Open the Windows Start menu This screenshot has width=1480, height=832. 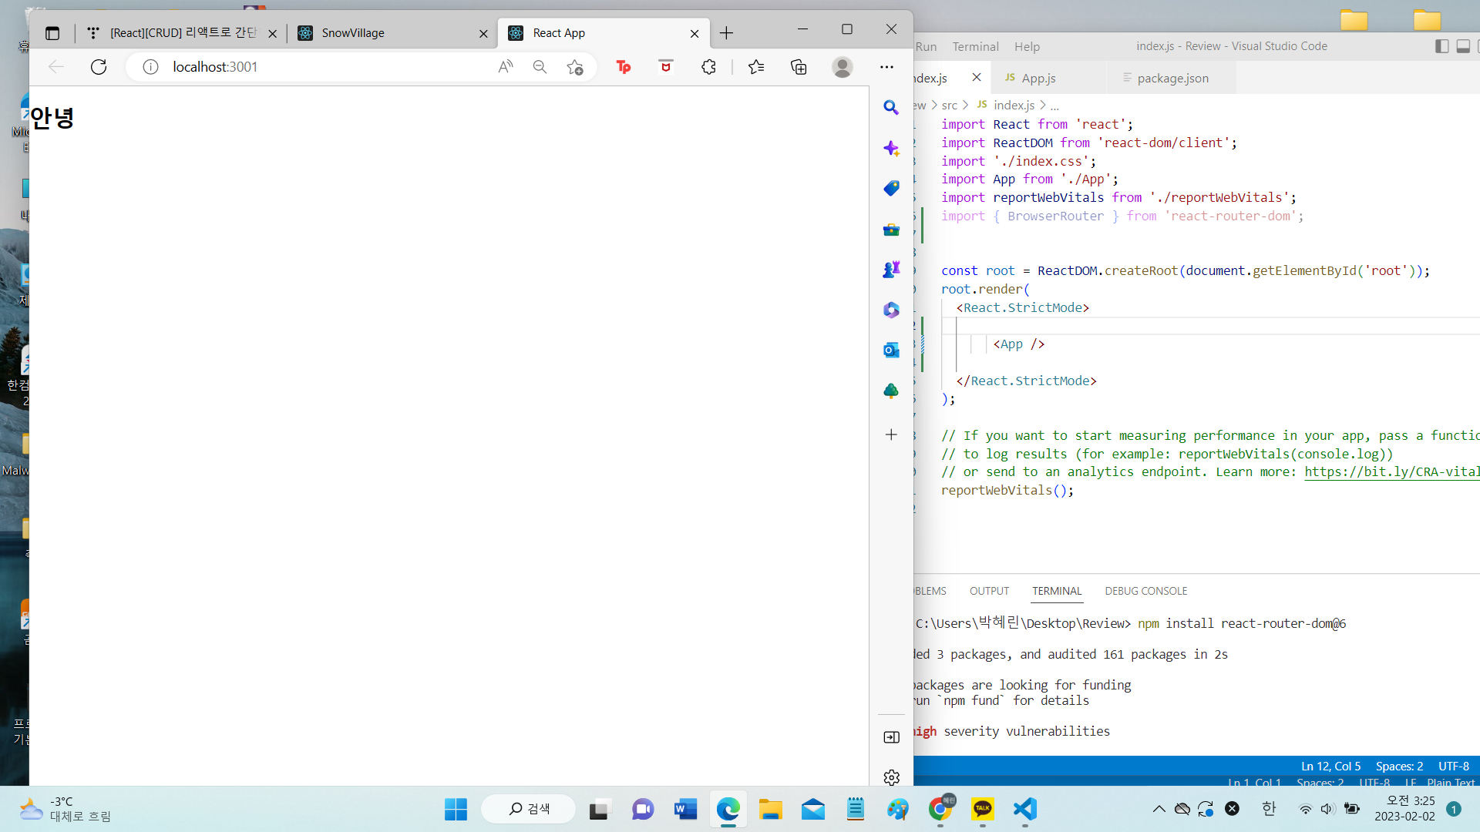click(x=456, y=809)
